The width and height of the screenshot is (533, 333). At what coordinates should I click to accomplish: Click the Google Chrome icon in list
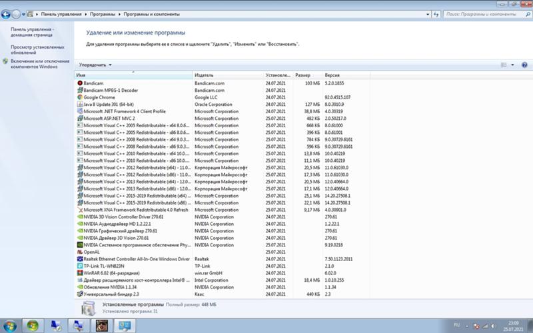(x=80, y=97)
